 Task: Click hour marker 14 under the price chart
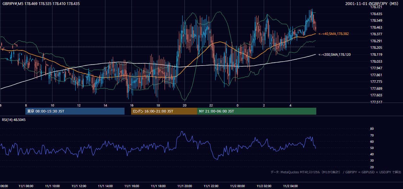105,105
